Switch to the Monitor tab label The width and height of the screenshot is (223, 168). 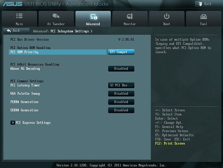pos(130,24)
